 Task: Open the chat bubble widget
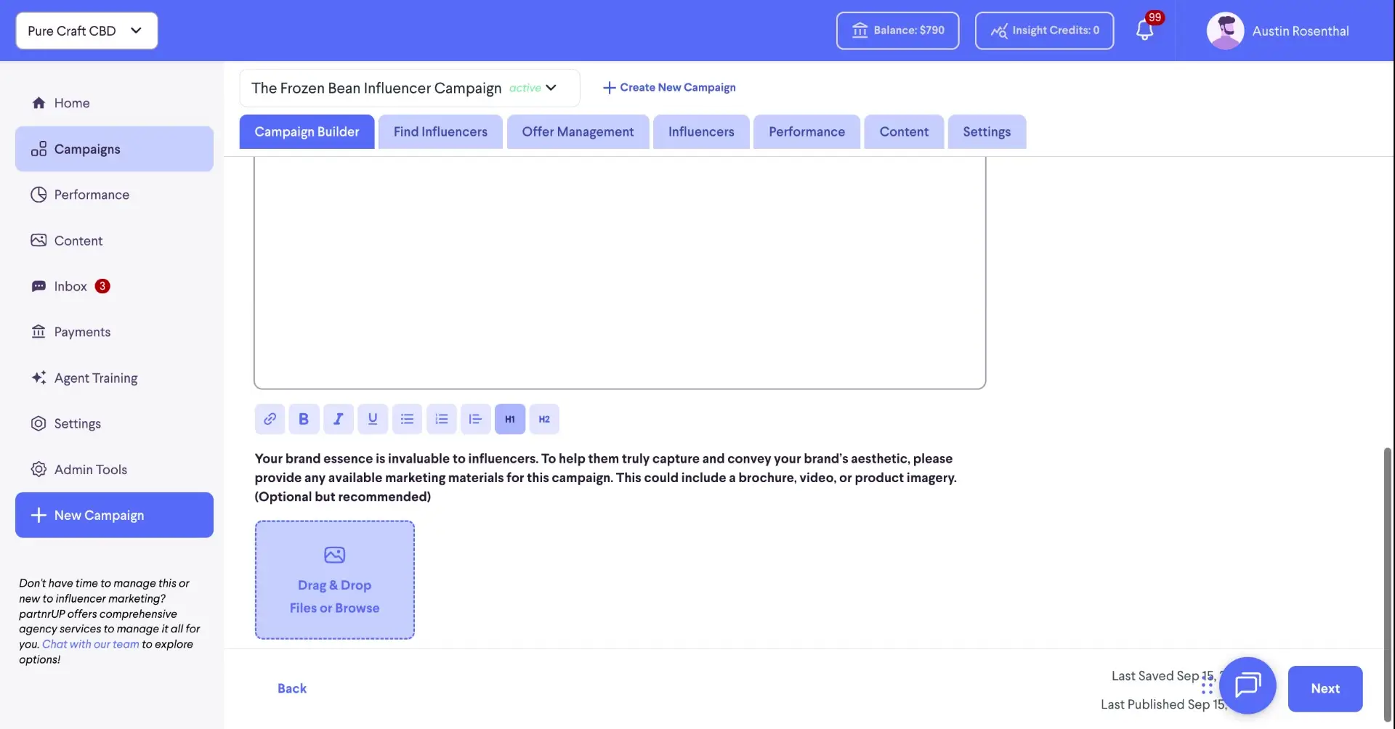[1248, 685]
